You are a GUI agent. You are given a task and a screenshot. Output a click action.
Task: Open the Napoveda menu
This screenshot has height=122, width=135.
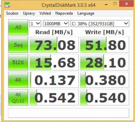pyautogui.click(x=64, y=13)
